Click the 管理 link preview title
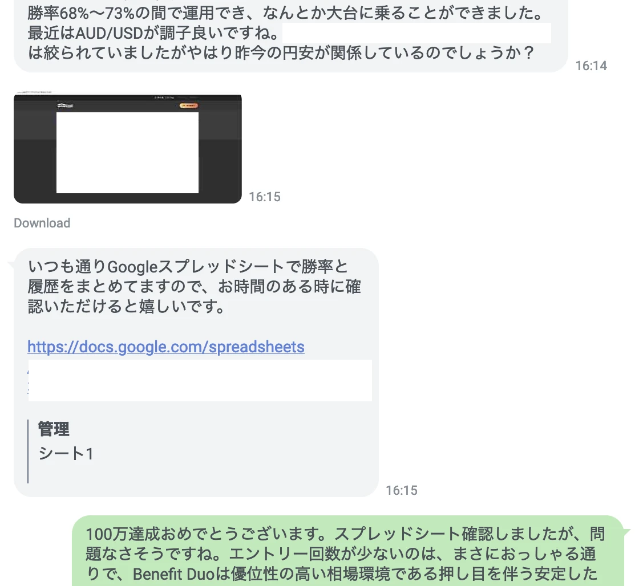Image resolution: width=639 pixels, height=586 pixels. click(54, 429)
